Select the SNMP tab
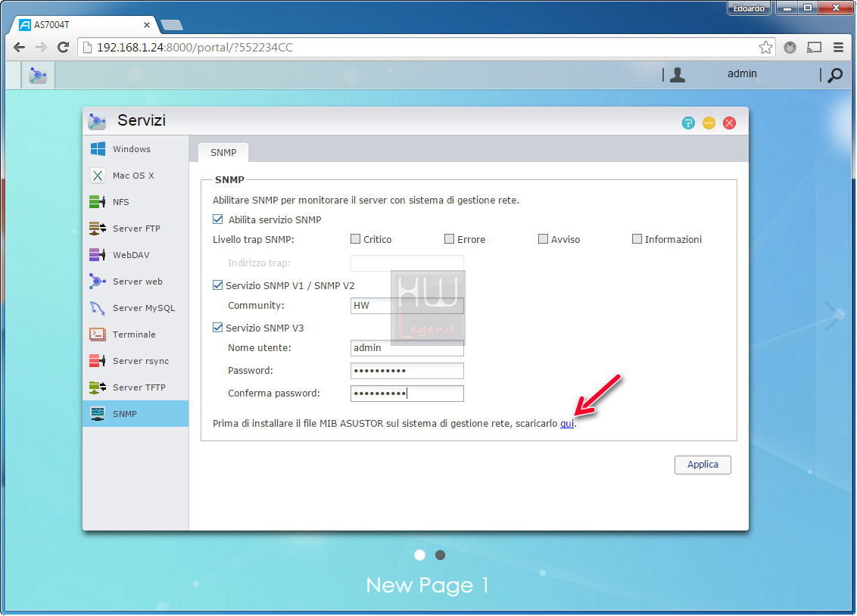The height and width of the screenshot is (616, 857). 223,152
